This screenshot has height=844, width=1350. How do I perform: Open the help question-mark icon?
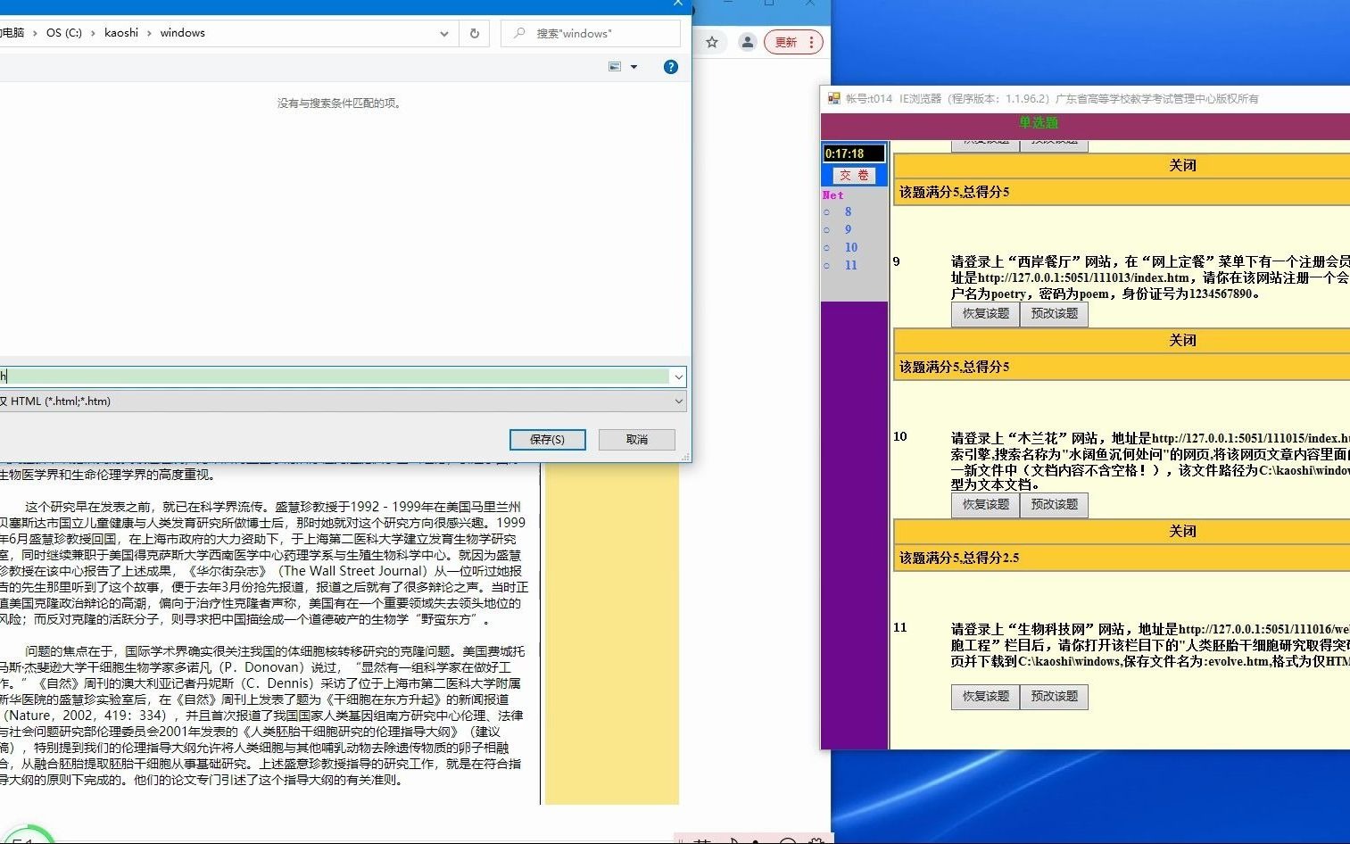point(671,67)
